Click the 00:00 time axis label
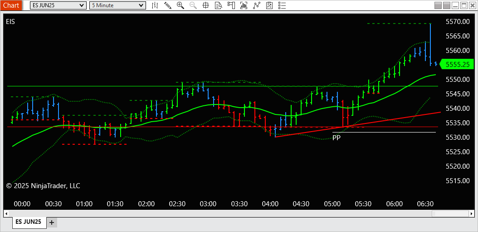This screenshot has width=478, height=232. 22,204
